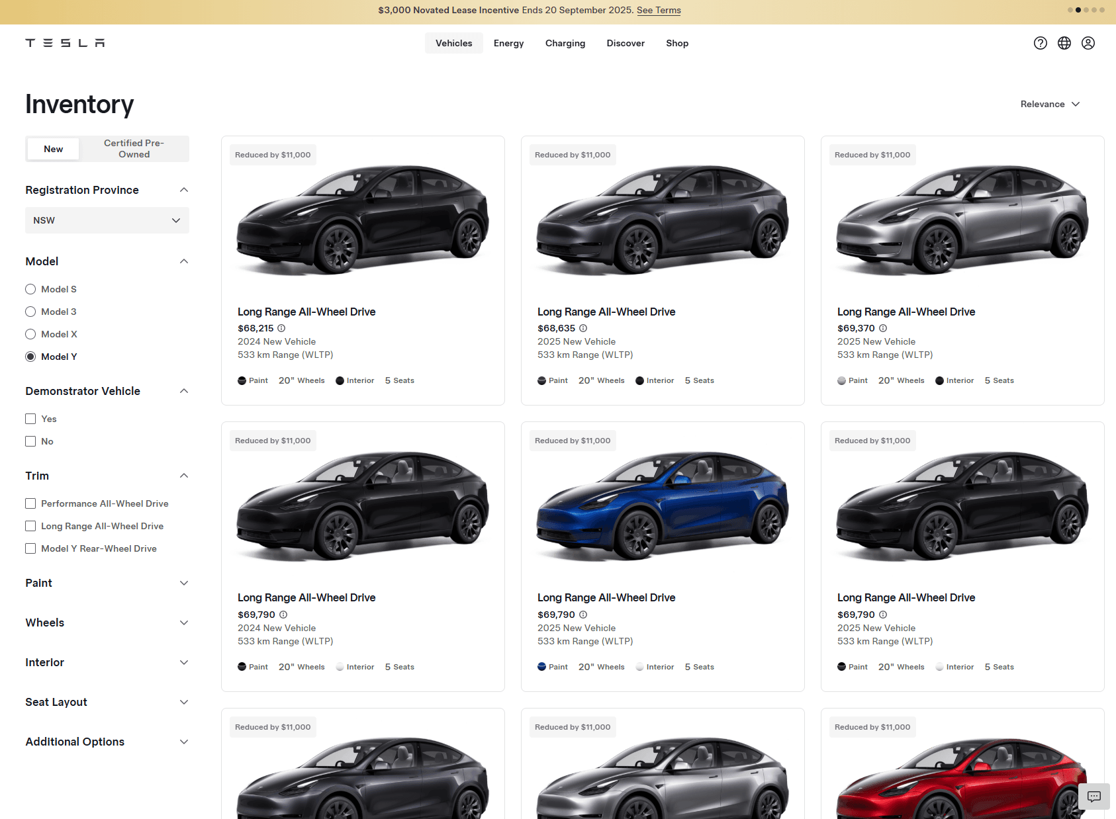The height and width of the screenshot is (819, 1116).
Task: Select Model X radio button
Action: pyautogui.click(x=30, y=334)
